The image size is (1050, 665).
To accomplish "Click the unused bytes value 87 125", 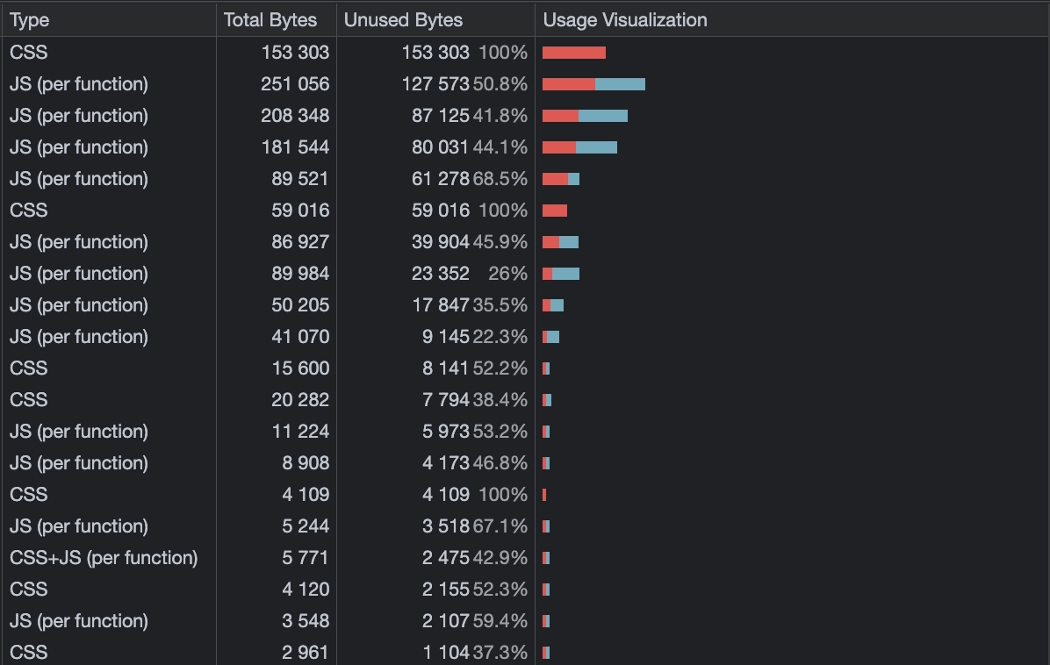I will click(x=441, y=115).
